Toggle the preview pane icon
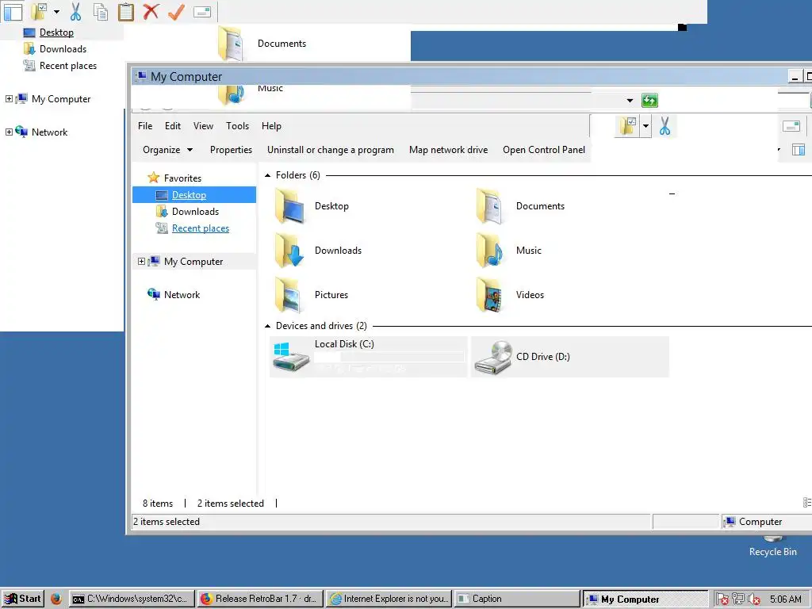The image size is (812, 609). tap(798, 150)
